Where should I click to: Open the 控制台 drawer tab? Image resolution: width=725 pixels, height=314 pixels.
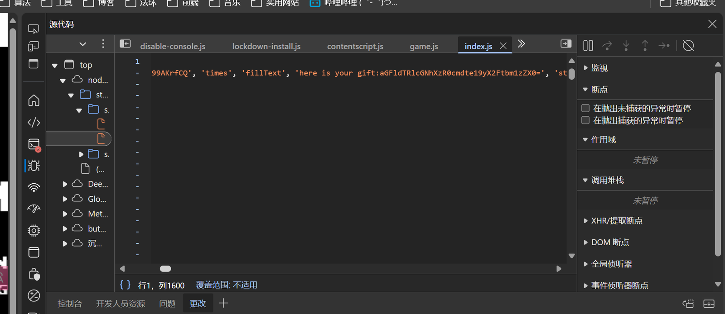pos(70,304)
